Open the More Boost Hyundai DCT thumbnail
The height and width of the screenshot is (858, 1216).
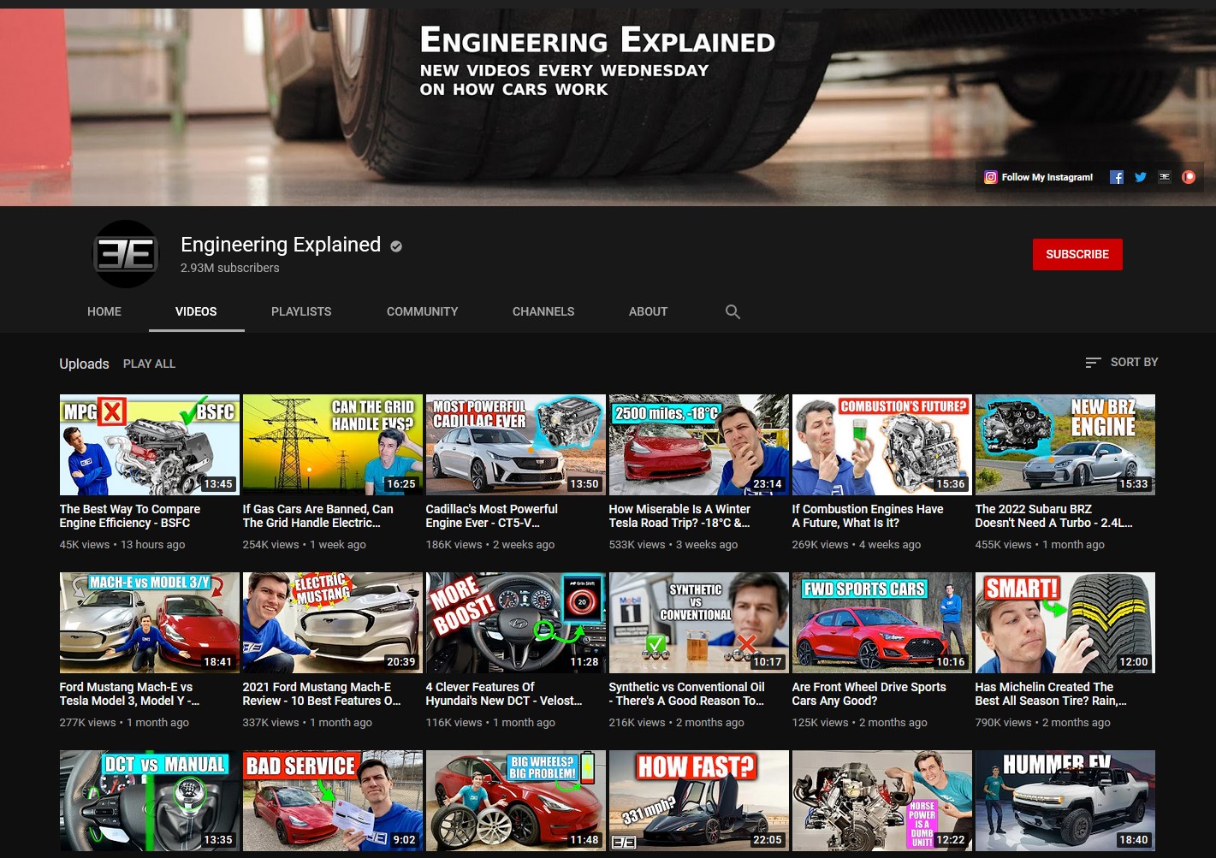(516, 623)
